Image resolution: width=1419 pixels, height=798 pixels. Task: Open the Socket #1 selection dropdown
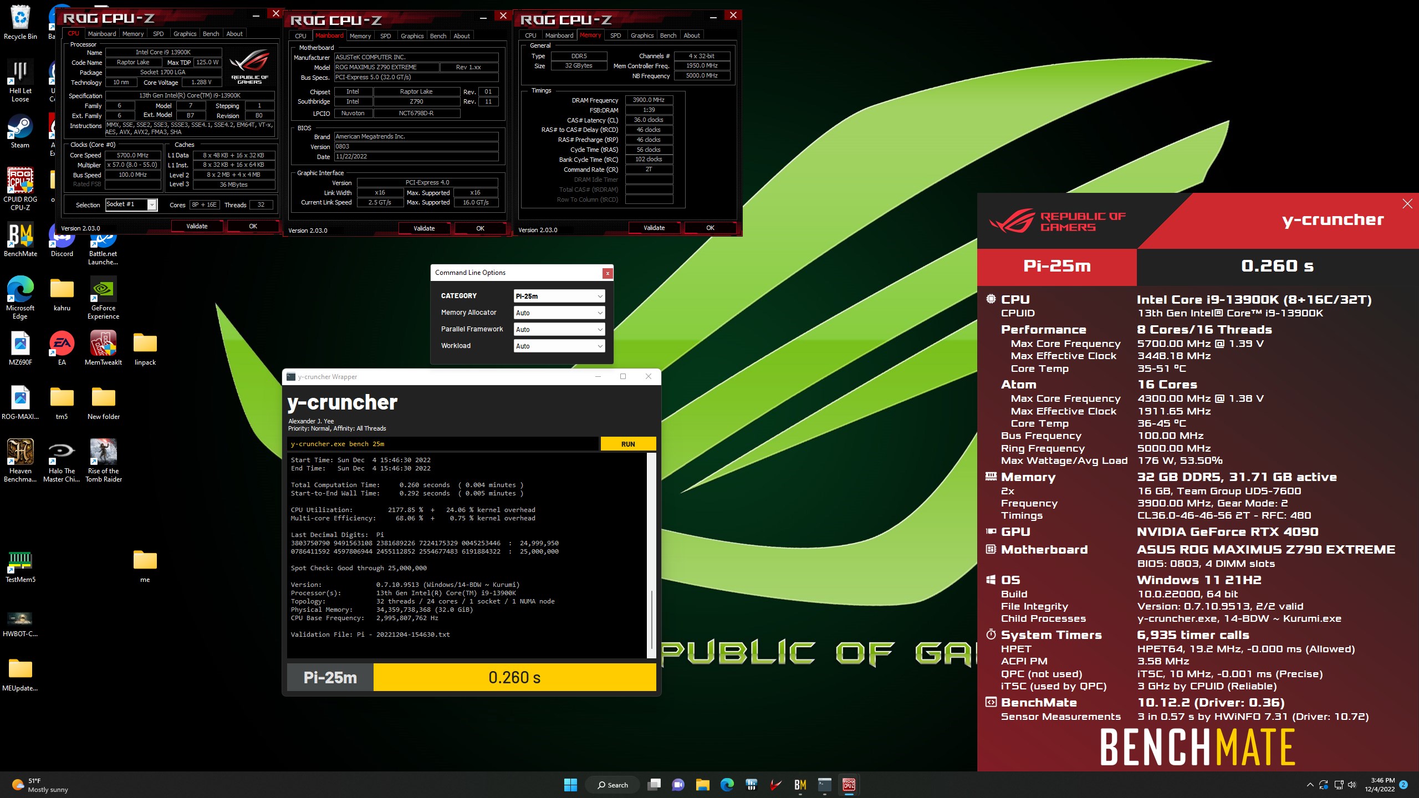tap(131, 204)
